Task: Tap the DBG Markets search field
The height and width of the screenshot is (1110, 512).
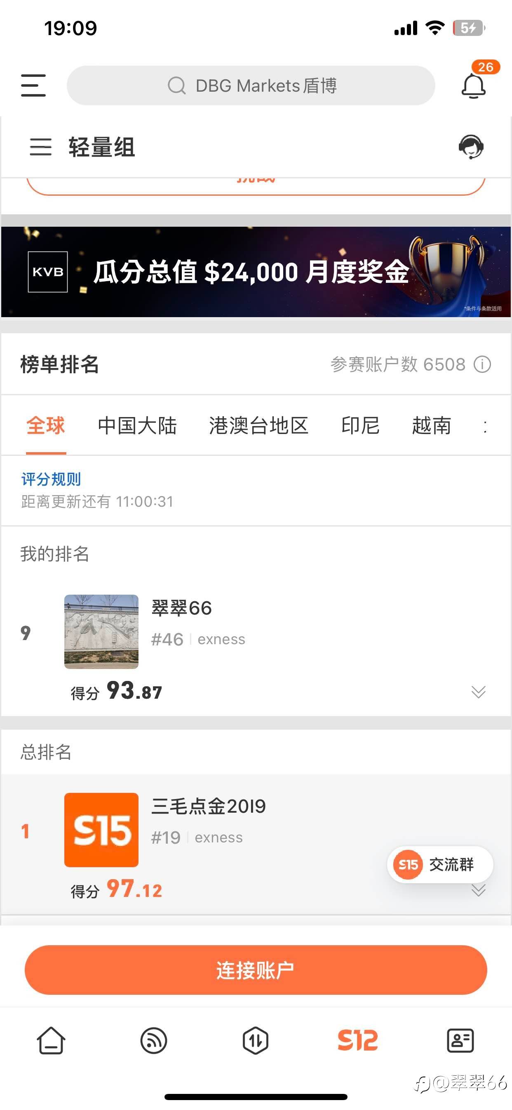Action: pyautogui.click(x=251, y=86)
